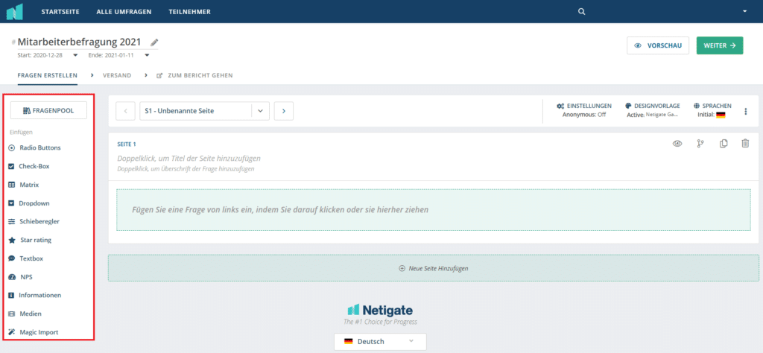Delete page with the trash icon
The width and height of the screenshot is (763, 353).
pos(745,144)
